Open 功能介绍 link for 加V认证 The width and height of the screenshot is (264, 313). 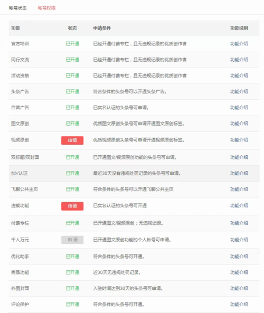pyautogui.click(x=239, y=173)
